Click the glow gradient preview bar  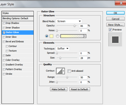click(x=72, y=36)
